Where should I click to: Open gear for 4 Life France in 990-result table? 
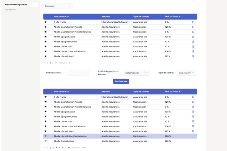[193, 97]
